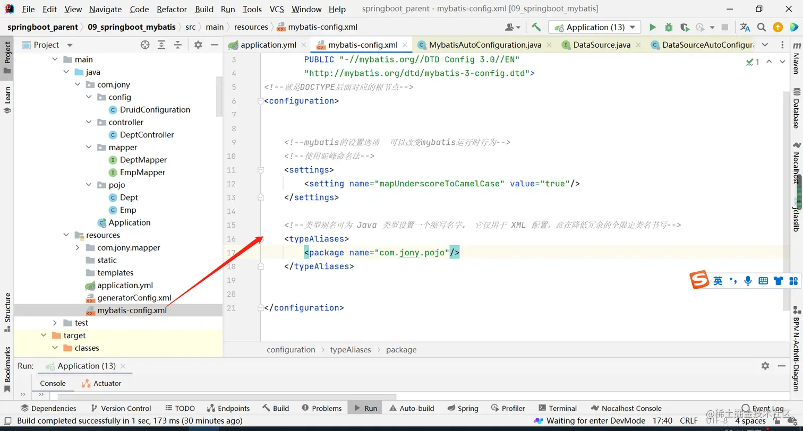
Task: Collapse the pojo package node
Action: (x=89, y=185)
